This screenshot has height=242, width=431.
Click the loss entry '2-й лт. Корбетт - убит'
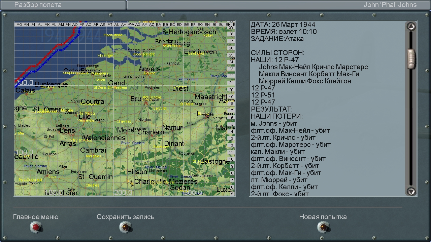click(x=285, y=166)
